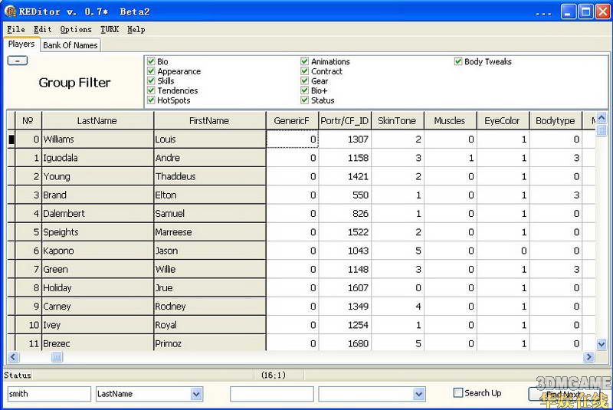
Task: Click the Holiday last name cell
Action: point(98,287)
